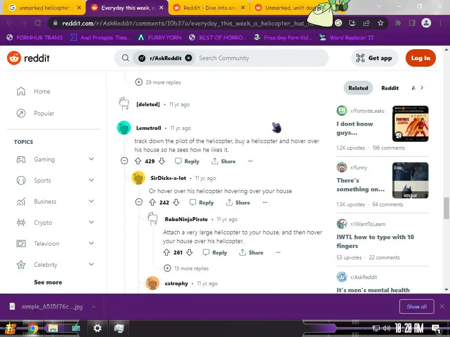Select the Related tab

coord(358,88)
